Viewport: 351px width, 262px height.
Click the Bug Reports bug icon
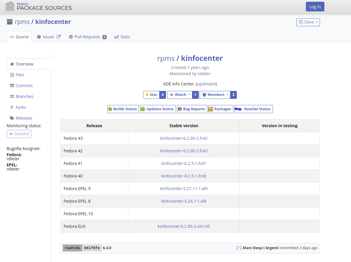pyautogui.click(x=180, y=109)
